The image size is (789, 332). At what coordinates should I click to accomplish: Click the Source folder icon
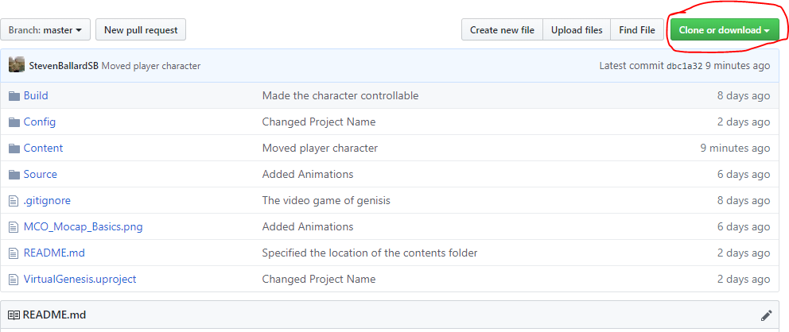tap(14, 174)
